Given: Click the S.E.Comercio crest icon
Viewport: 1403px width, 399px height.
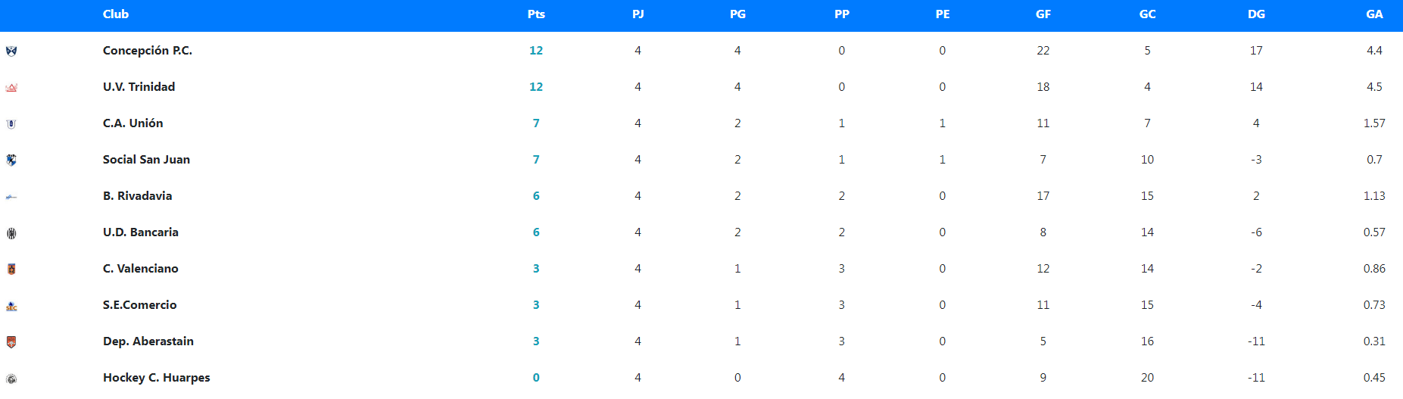Looking at the screenshot, I should click(11, 306).
